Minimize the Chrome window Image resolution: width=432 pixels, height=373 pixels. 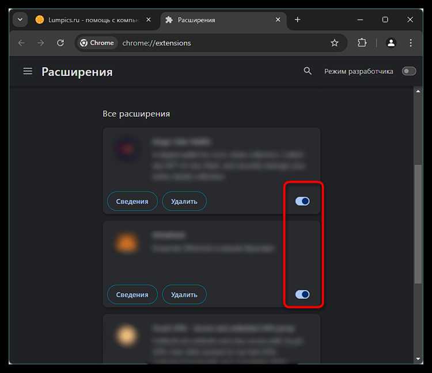click(x=360, y=20)
